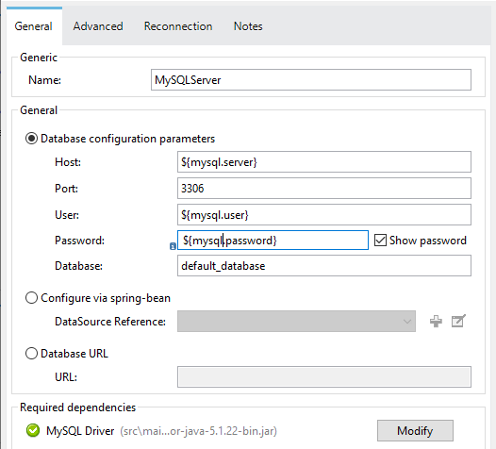This screenshot has height=449, width=496.
Task: Select the General tab
Action: point(34,26)
